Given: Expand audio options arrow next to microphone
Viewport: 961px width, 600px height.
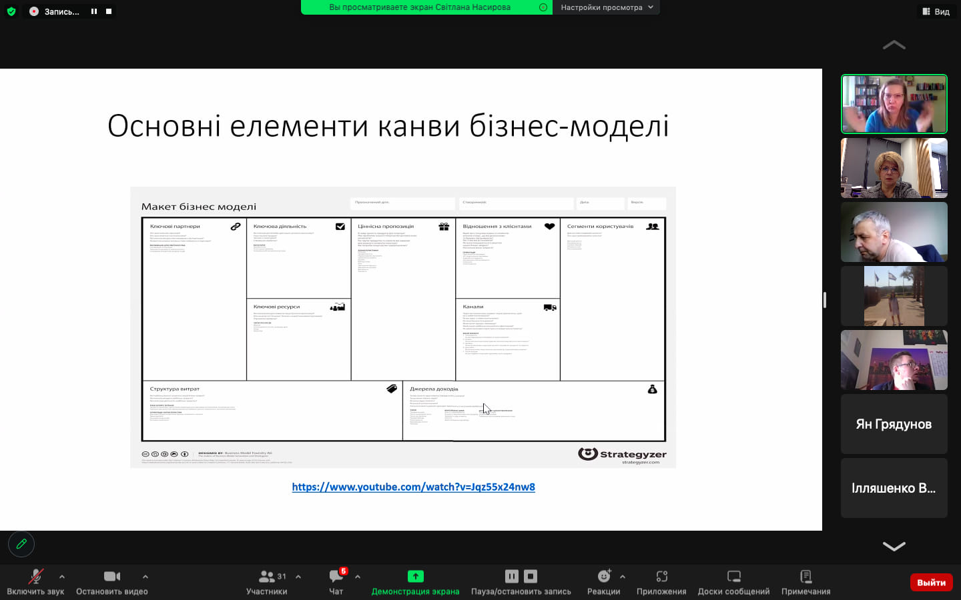Looking at the screenshot, I should tap(62, 577).
